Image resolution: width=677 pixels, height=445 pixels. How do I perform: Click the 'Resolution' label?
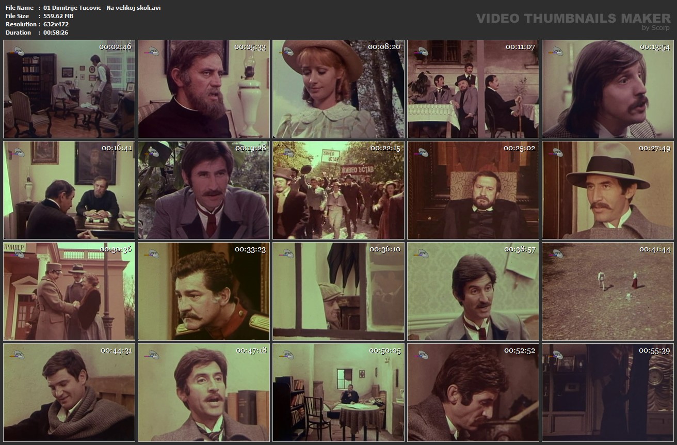coord(21,24)
